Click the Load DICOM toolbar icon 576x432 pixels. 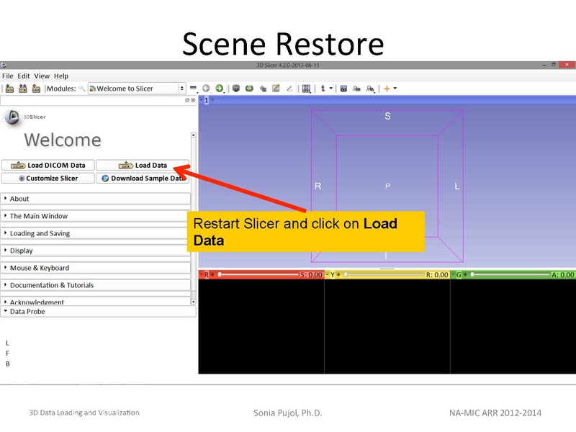click(x=23, y=89)
